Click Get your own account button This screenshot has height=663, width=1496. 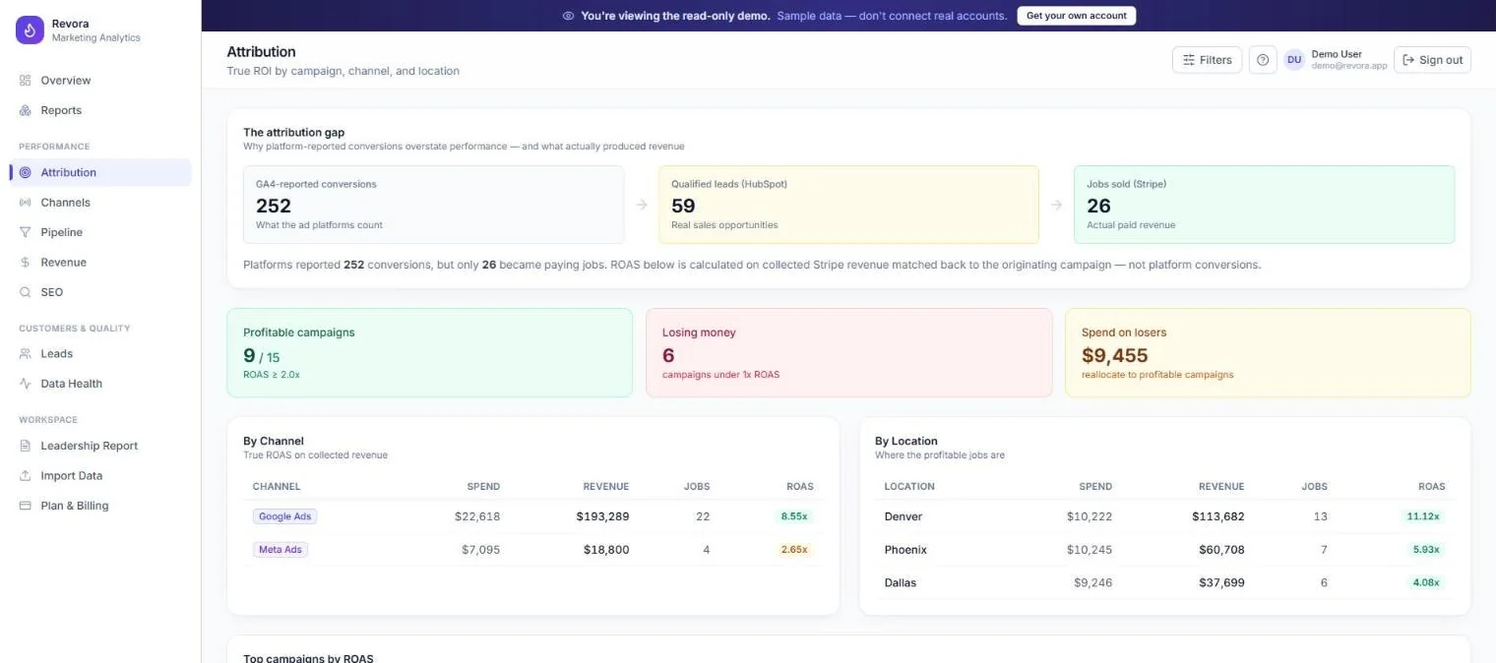point(1076,16)
